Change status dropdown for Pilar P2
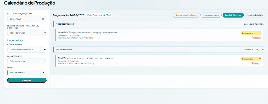 tap(251, 59)
